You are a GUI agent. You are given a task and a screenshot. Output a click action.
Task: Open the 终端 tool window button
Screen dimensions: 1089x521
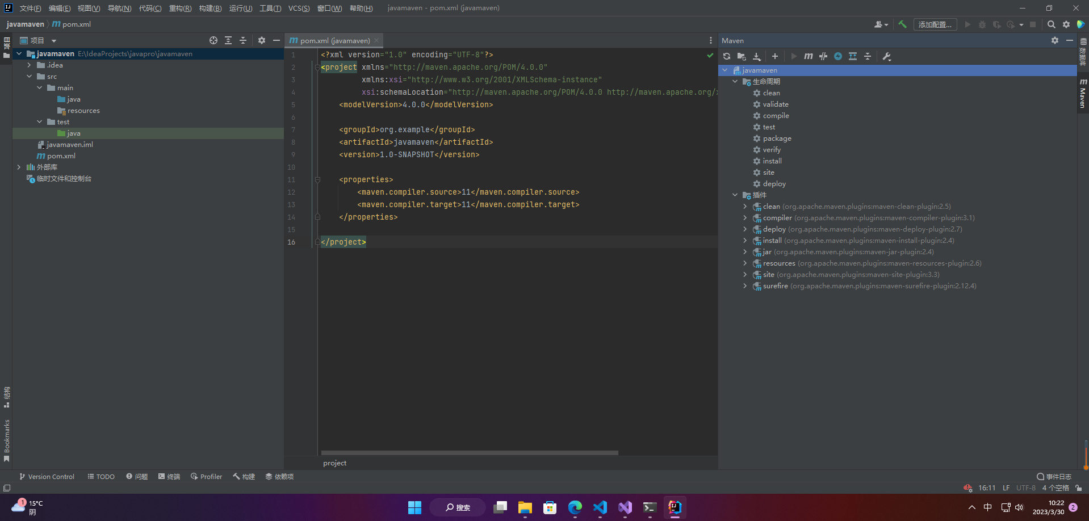(169, 477)
